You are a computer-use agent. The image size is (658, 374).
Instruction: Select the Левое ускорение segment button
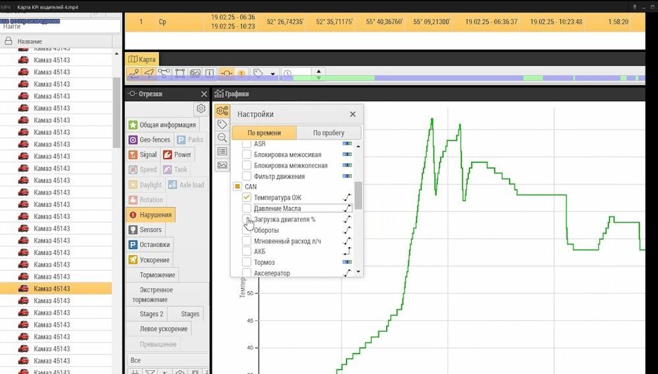(159, 329)
